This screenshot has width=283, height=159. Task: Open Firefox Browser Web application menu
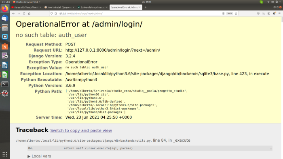pyautogui.click(x=27, y=2)
